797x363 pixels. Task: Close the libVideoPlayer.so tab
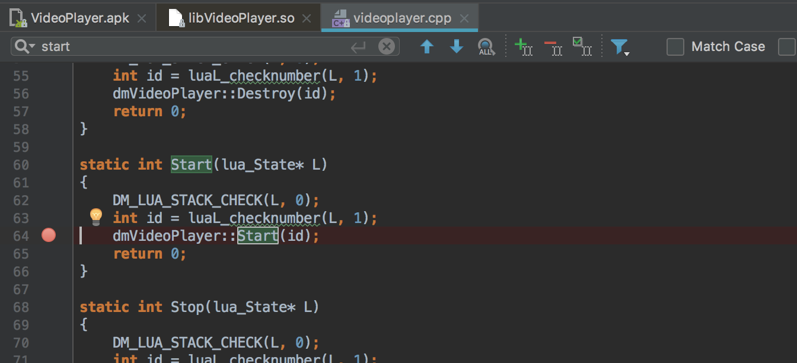(306, 18)
